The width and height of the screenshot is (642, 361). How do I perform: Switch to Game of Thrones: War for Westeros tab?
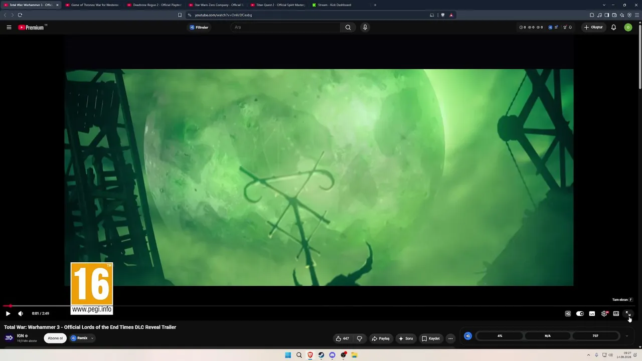(x=92, y=5)
